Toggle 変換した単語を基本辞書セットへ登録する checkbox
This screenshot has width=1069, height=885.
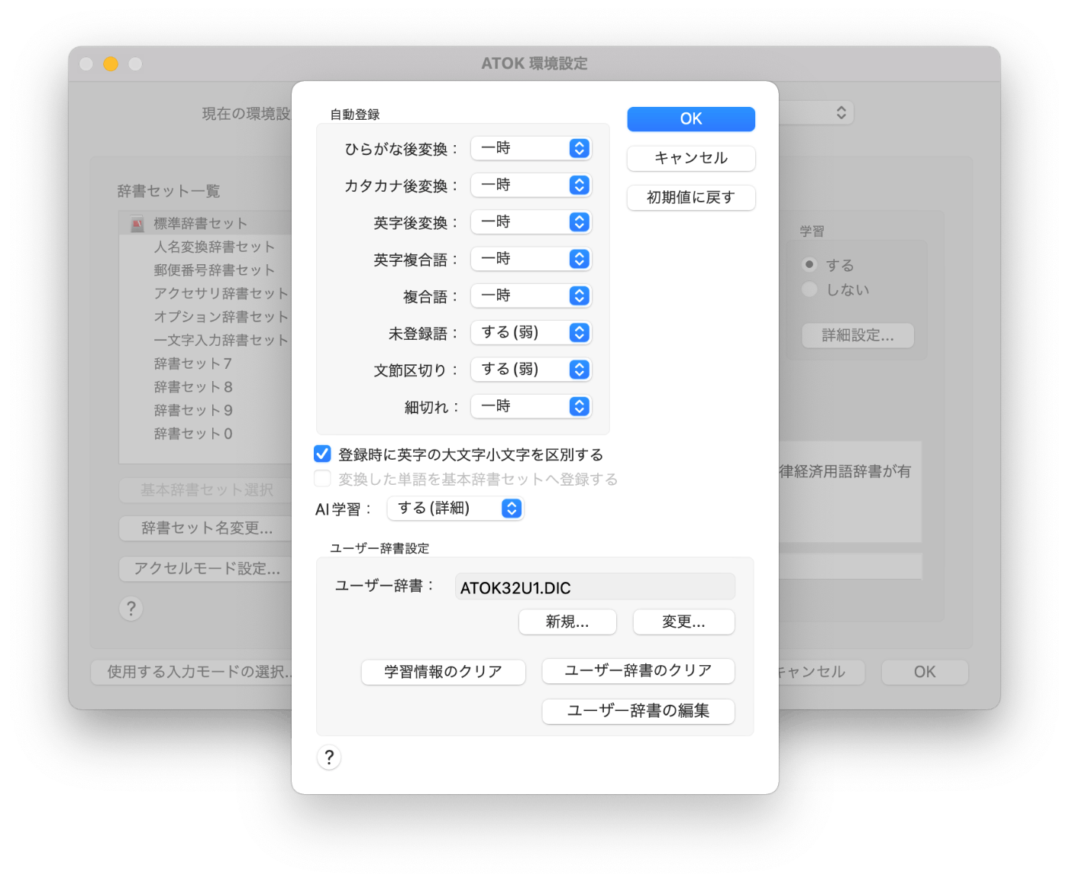pyautogui.click(x=322, y=479)
